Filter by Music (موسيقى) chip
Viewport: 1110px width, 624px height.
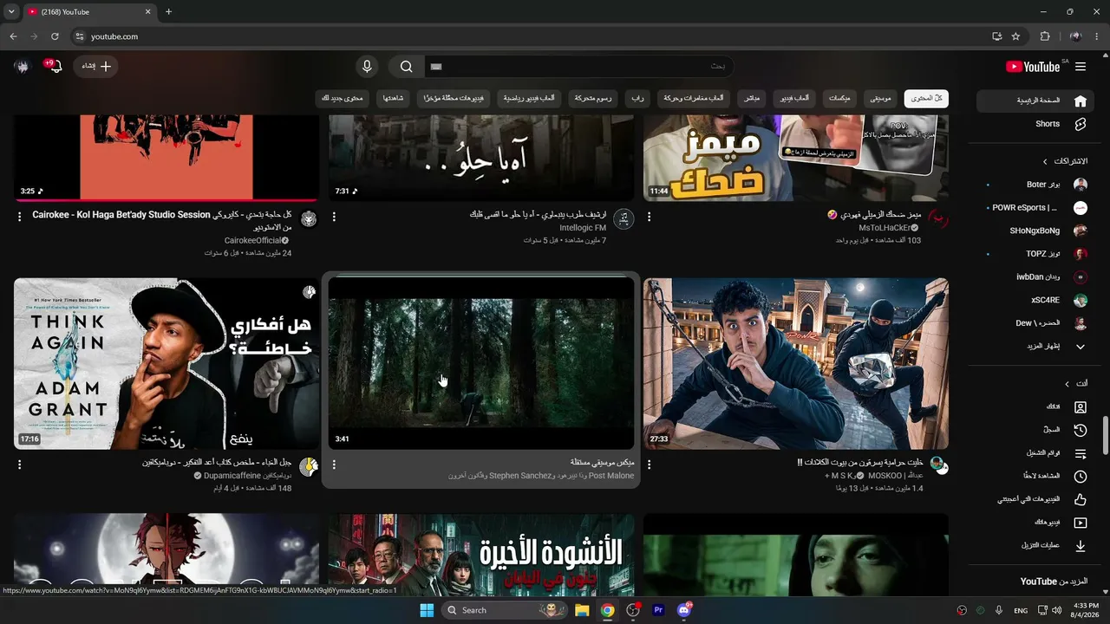880,99
